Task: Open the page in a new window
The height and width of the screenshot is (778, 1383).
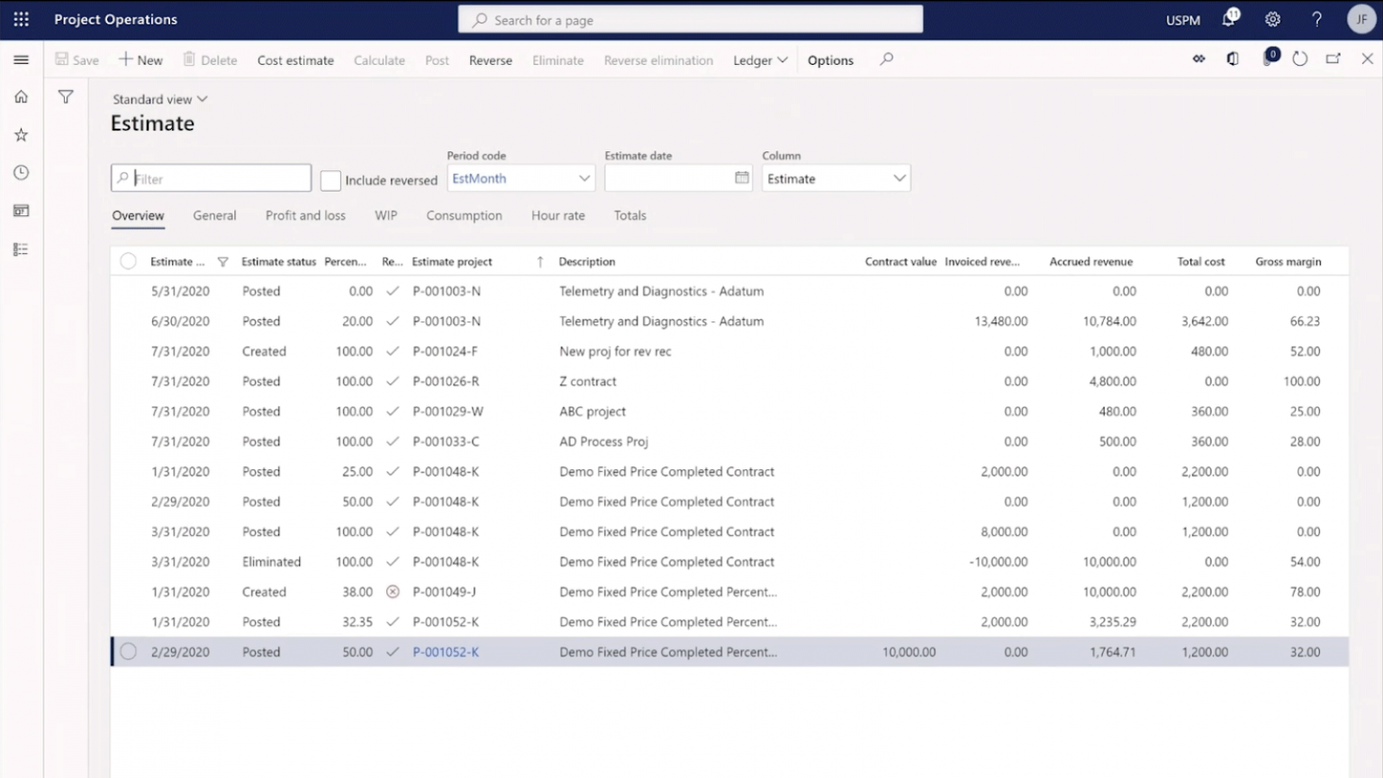Action: tap(1333, 59)
